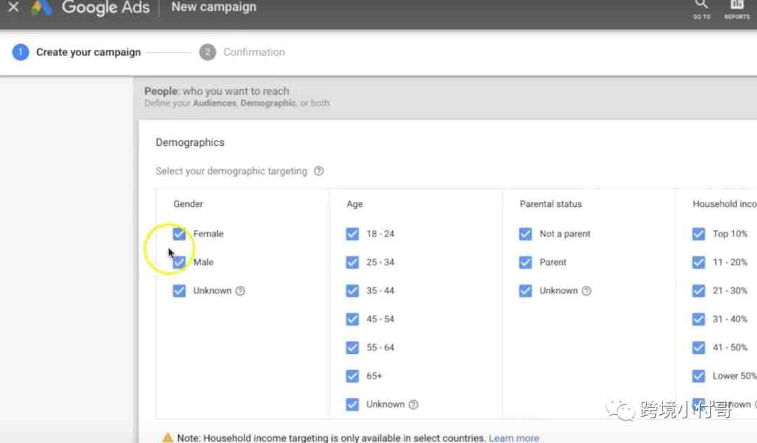Open help icon next to Age Unknown
This screenshot has width=757, height=443.
point(414,404)
